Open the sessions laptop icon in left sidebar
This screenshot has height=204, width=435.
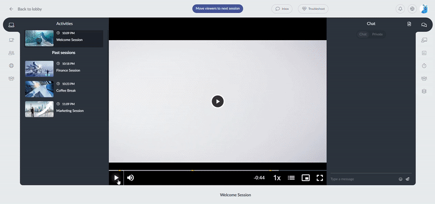tap(11, 25)
